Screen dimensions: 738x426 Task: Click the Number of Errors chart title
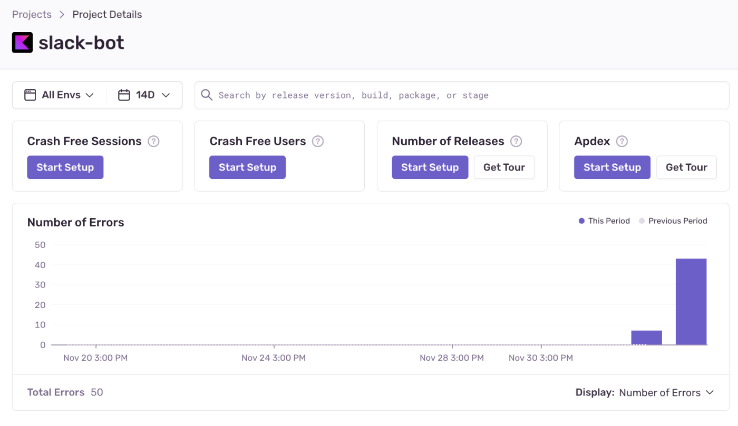76,222
